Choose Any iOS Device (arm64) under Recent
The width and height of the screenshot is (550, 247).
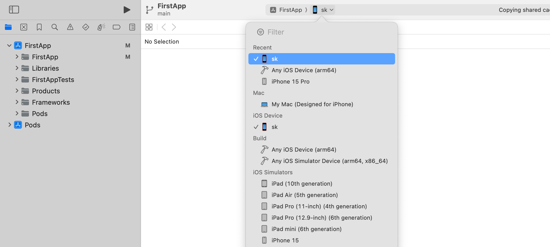(x=322, y=70)
